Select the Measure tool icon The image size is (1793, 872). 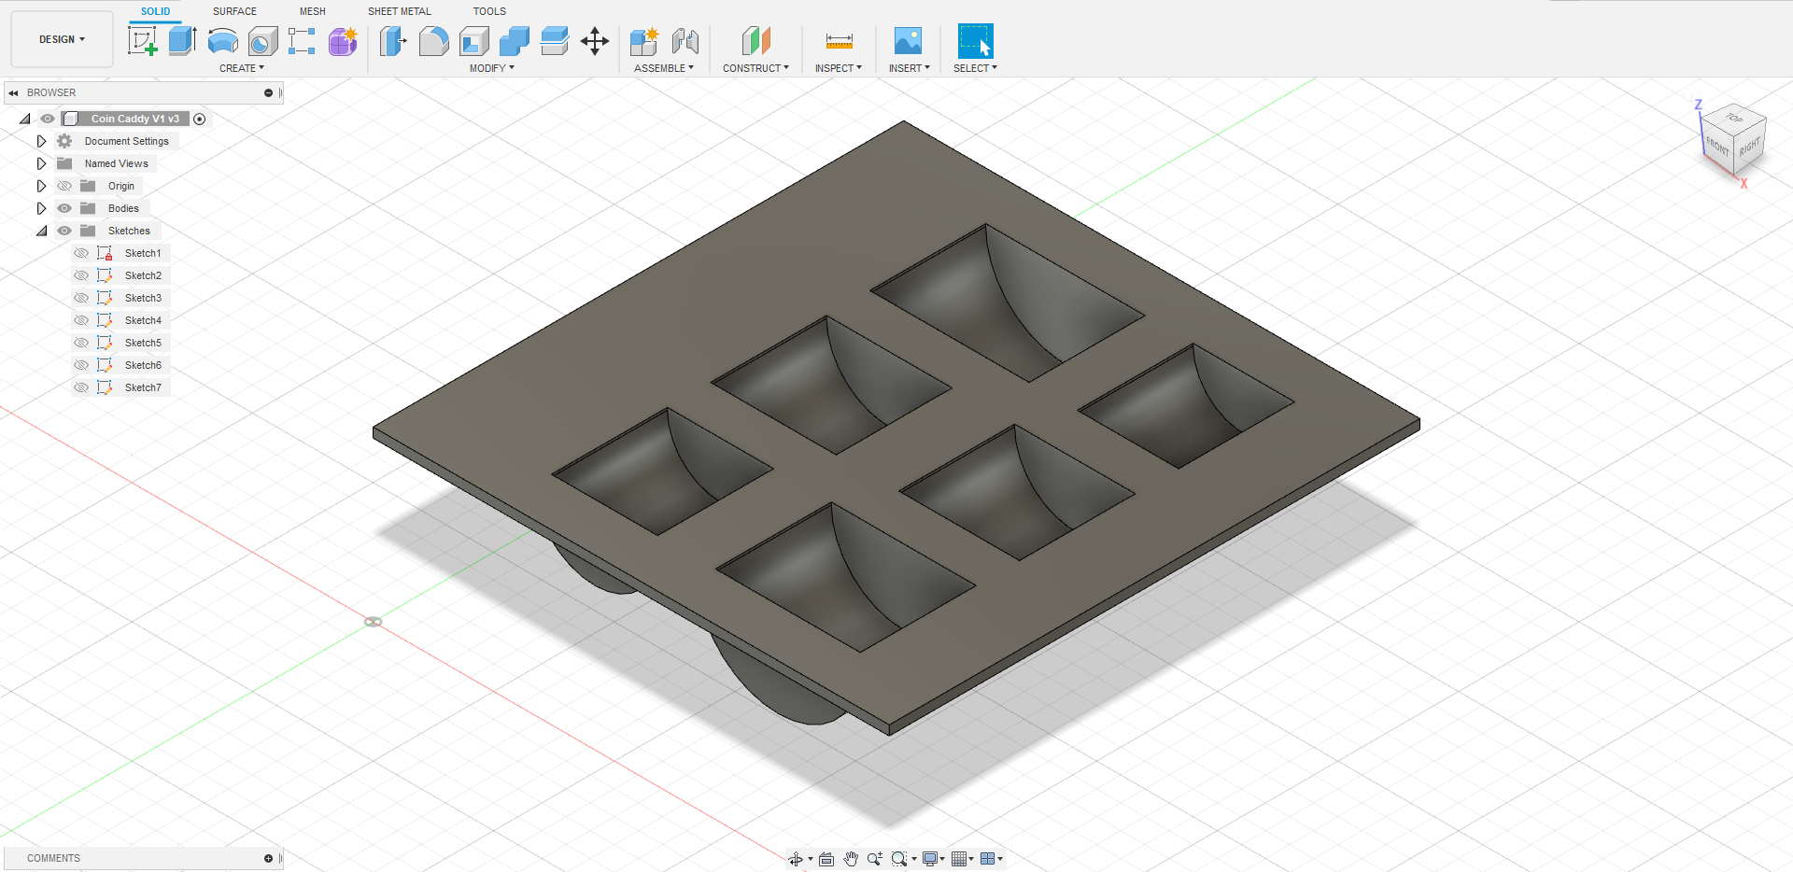tap(839, 41)
